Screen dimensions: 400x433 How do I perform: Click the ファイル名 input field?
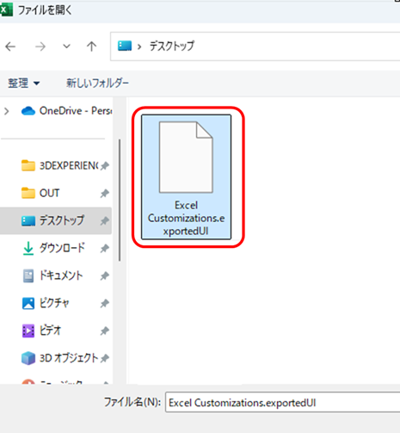click(x=282, y=403)
